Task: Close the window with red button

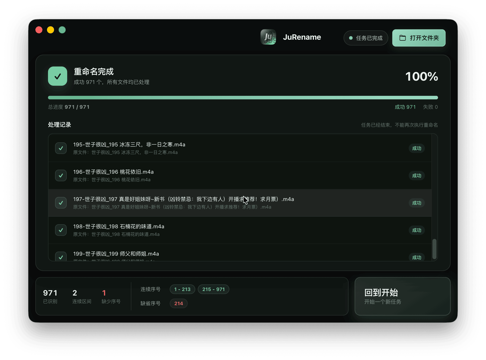Action: [39, 30]
